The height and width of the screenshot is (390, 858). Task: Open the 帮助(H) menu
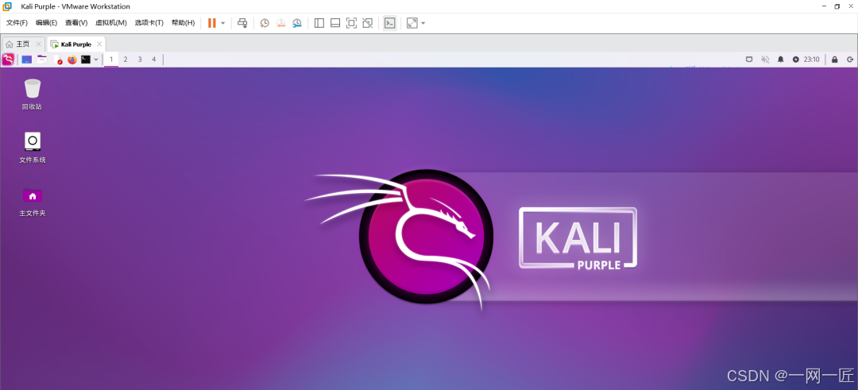tap(183, 23)
